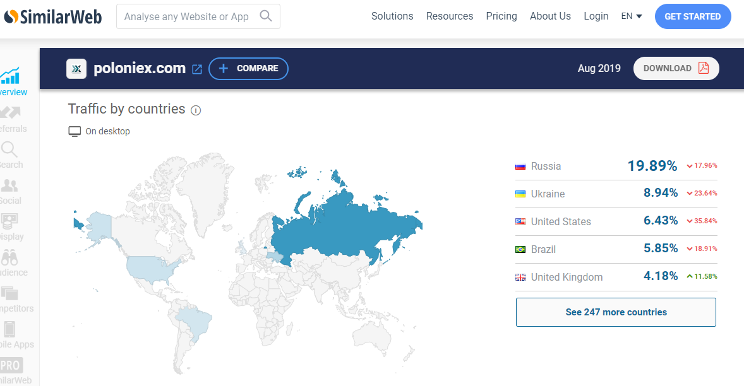Viewport: 744px width, 386px height.
Task: Select the Overview sidebar icon
Action: tap(11, 76)
